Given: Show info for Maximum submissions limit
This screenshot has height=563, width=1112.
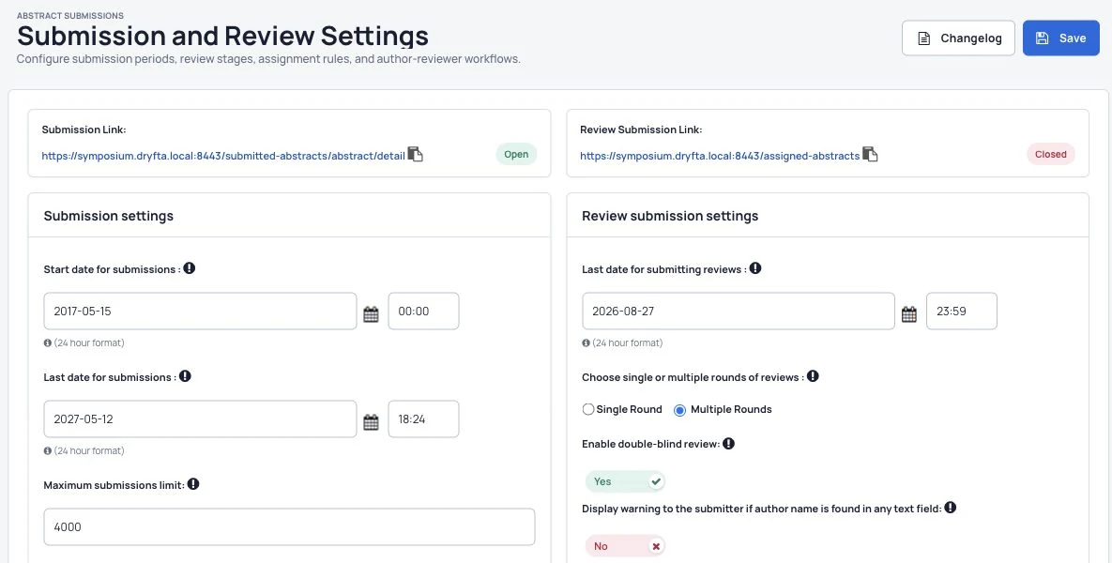Looking at the screenshot, I should 193,483.
